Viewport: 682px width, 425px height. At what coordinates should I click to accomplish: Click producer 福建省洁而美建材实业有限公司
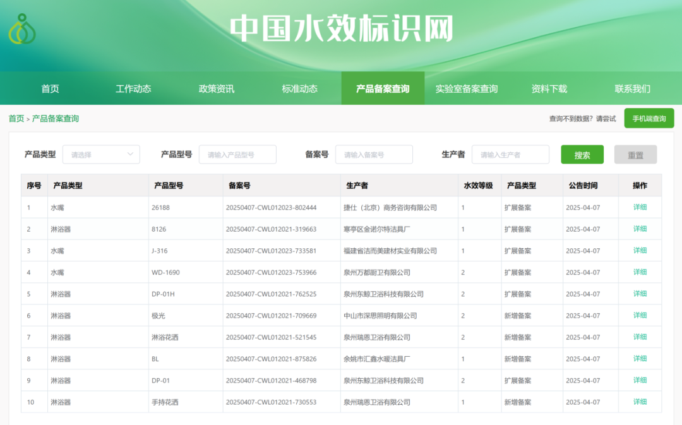390,251
